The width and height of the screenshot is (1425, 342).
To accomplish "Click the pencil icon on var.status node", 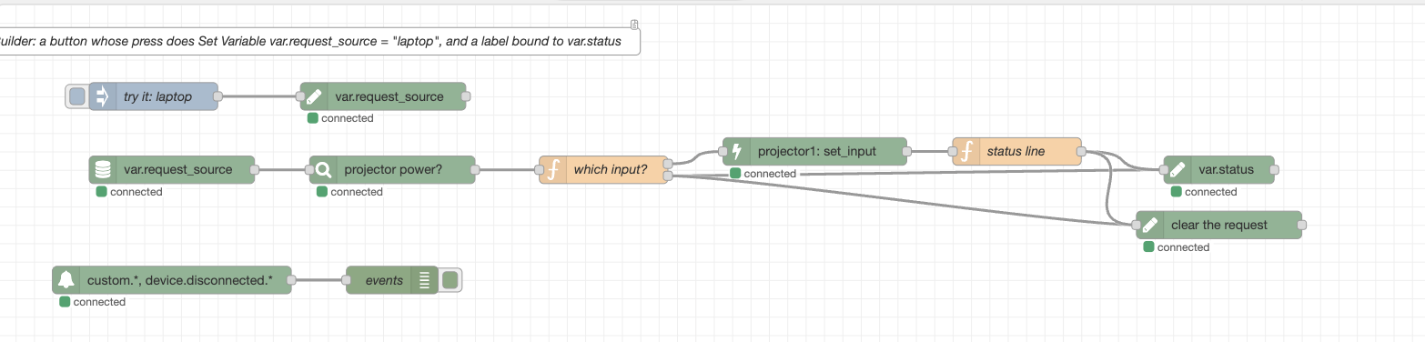I will tap(1177, 169).
